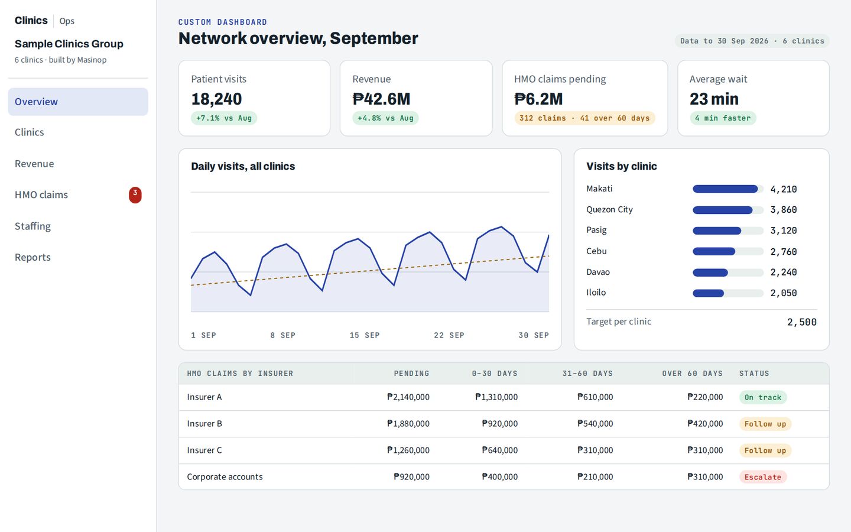
Task: Click the 4 min faster badge
Action: pos(723,118)
